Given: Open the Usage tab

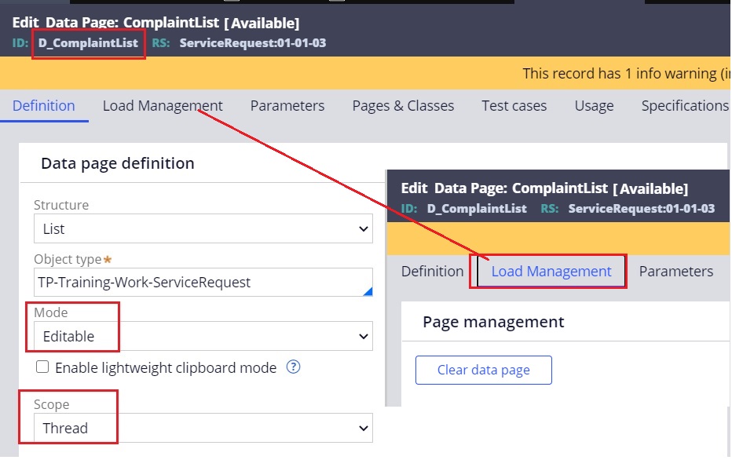Looking at the screenshot, I should point(594,105).
